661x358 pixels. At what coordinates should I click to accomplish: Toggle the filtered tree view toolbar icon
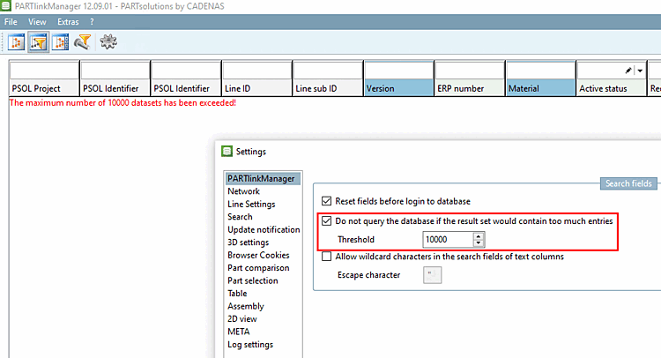[39, 42]
